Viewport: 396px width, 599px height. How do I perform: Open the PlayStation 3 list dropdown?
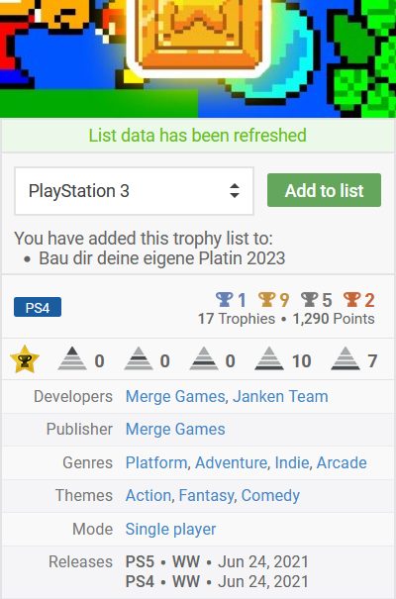click(x=134, y=191)
